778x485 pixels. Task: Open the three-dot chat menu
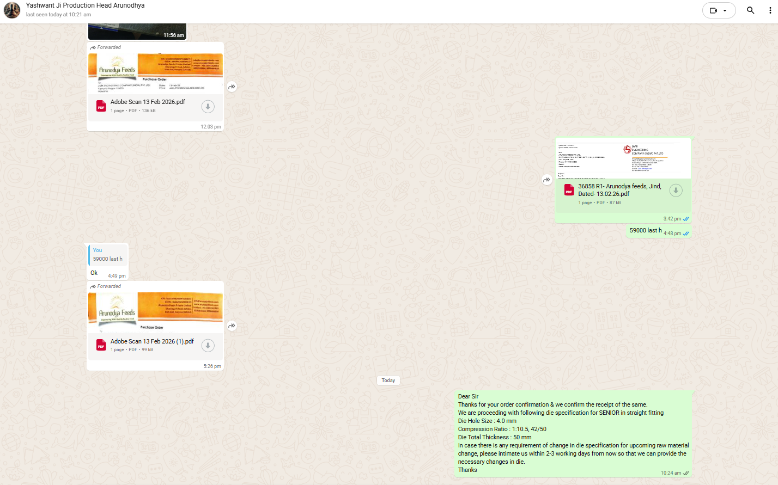coord(770,10)
